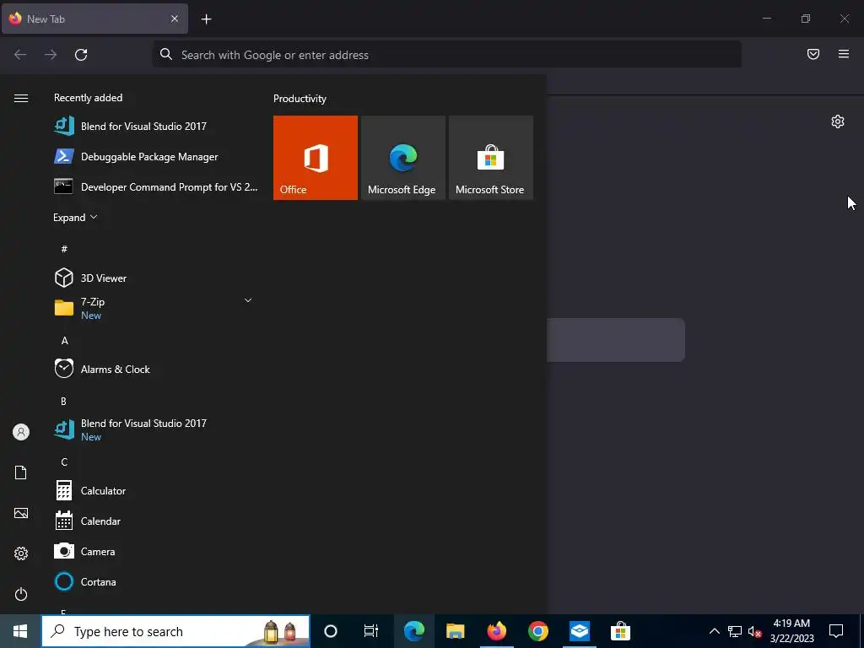Switch to Firefox on the taskbar
864x648 pixels.
pyautogui.click(x=496, y=631)
